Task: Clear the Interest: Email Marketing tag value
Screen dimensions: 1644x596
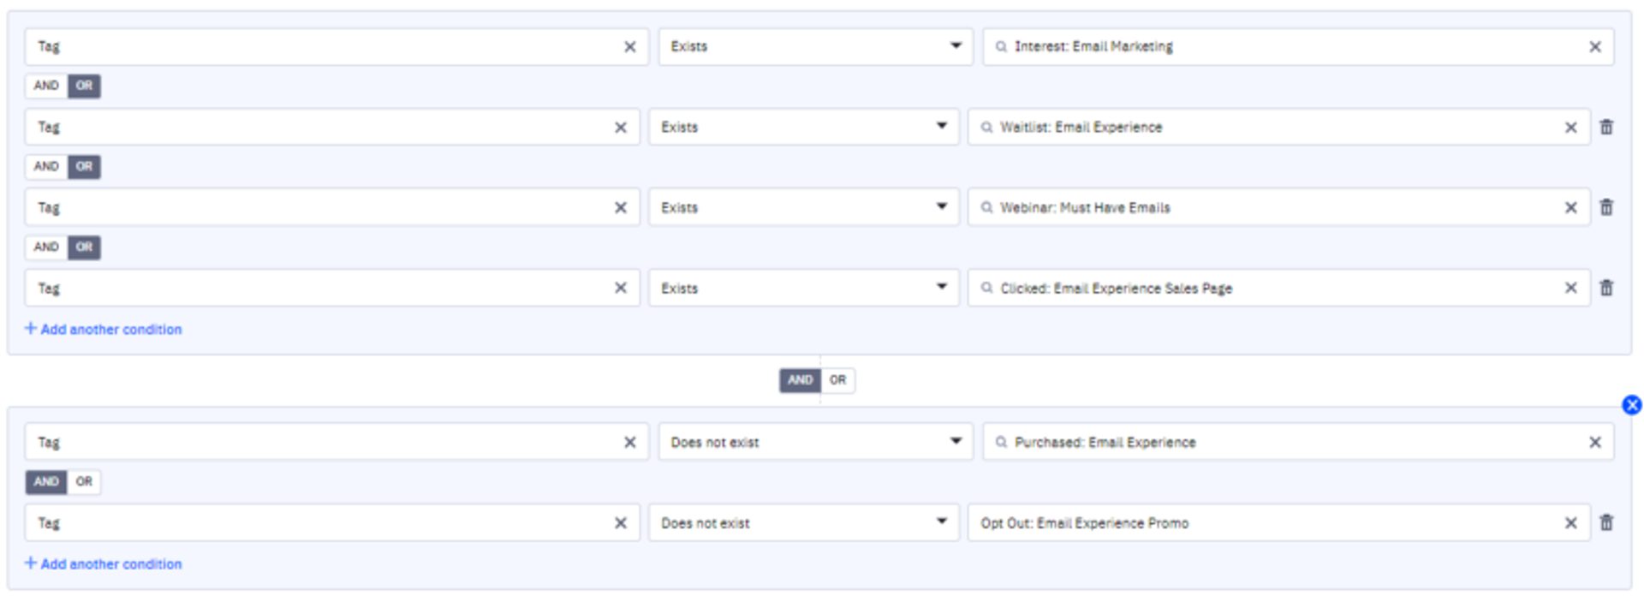Action: [x=1594, y=47]
